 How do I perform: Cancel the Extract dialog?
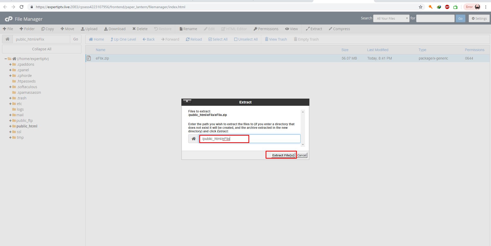(x=302, y=155)
